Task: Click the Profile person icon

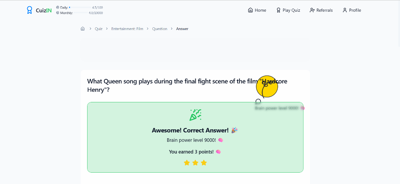Action: (345, 10)
